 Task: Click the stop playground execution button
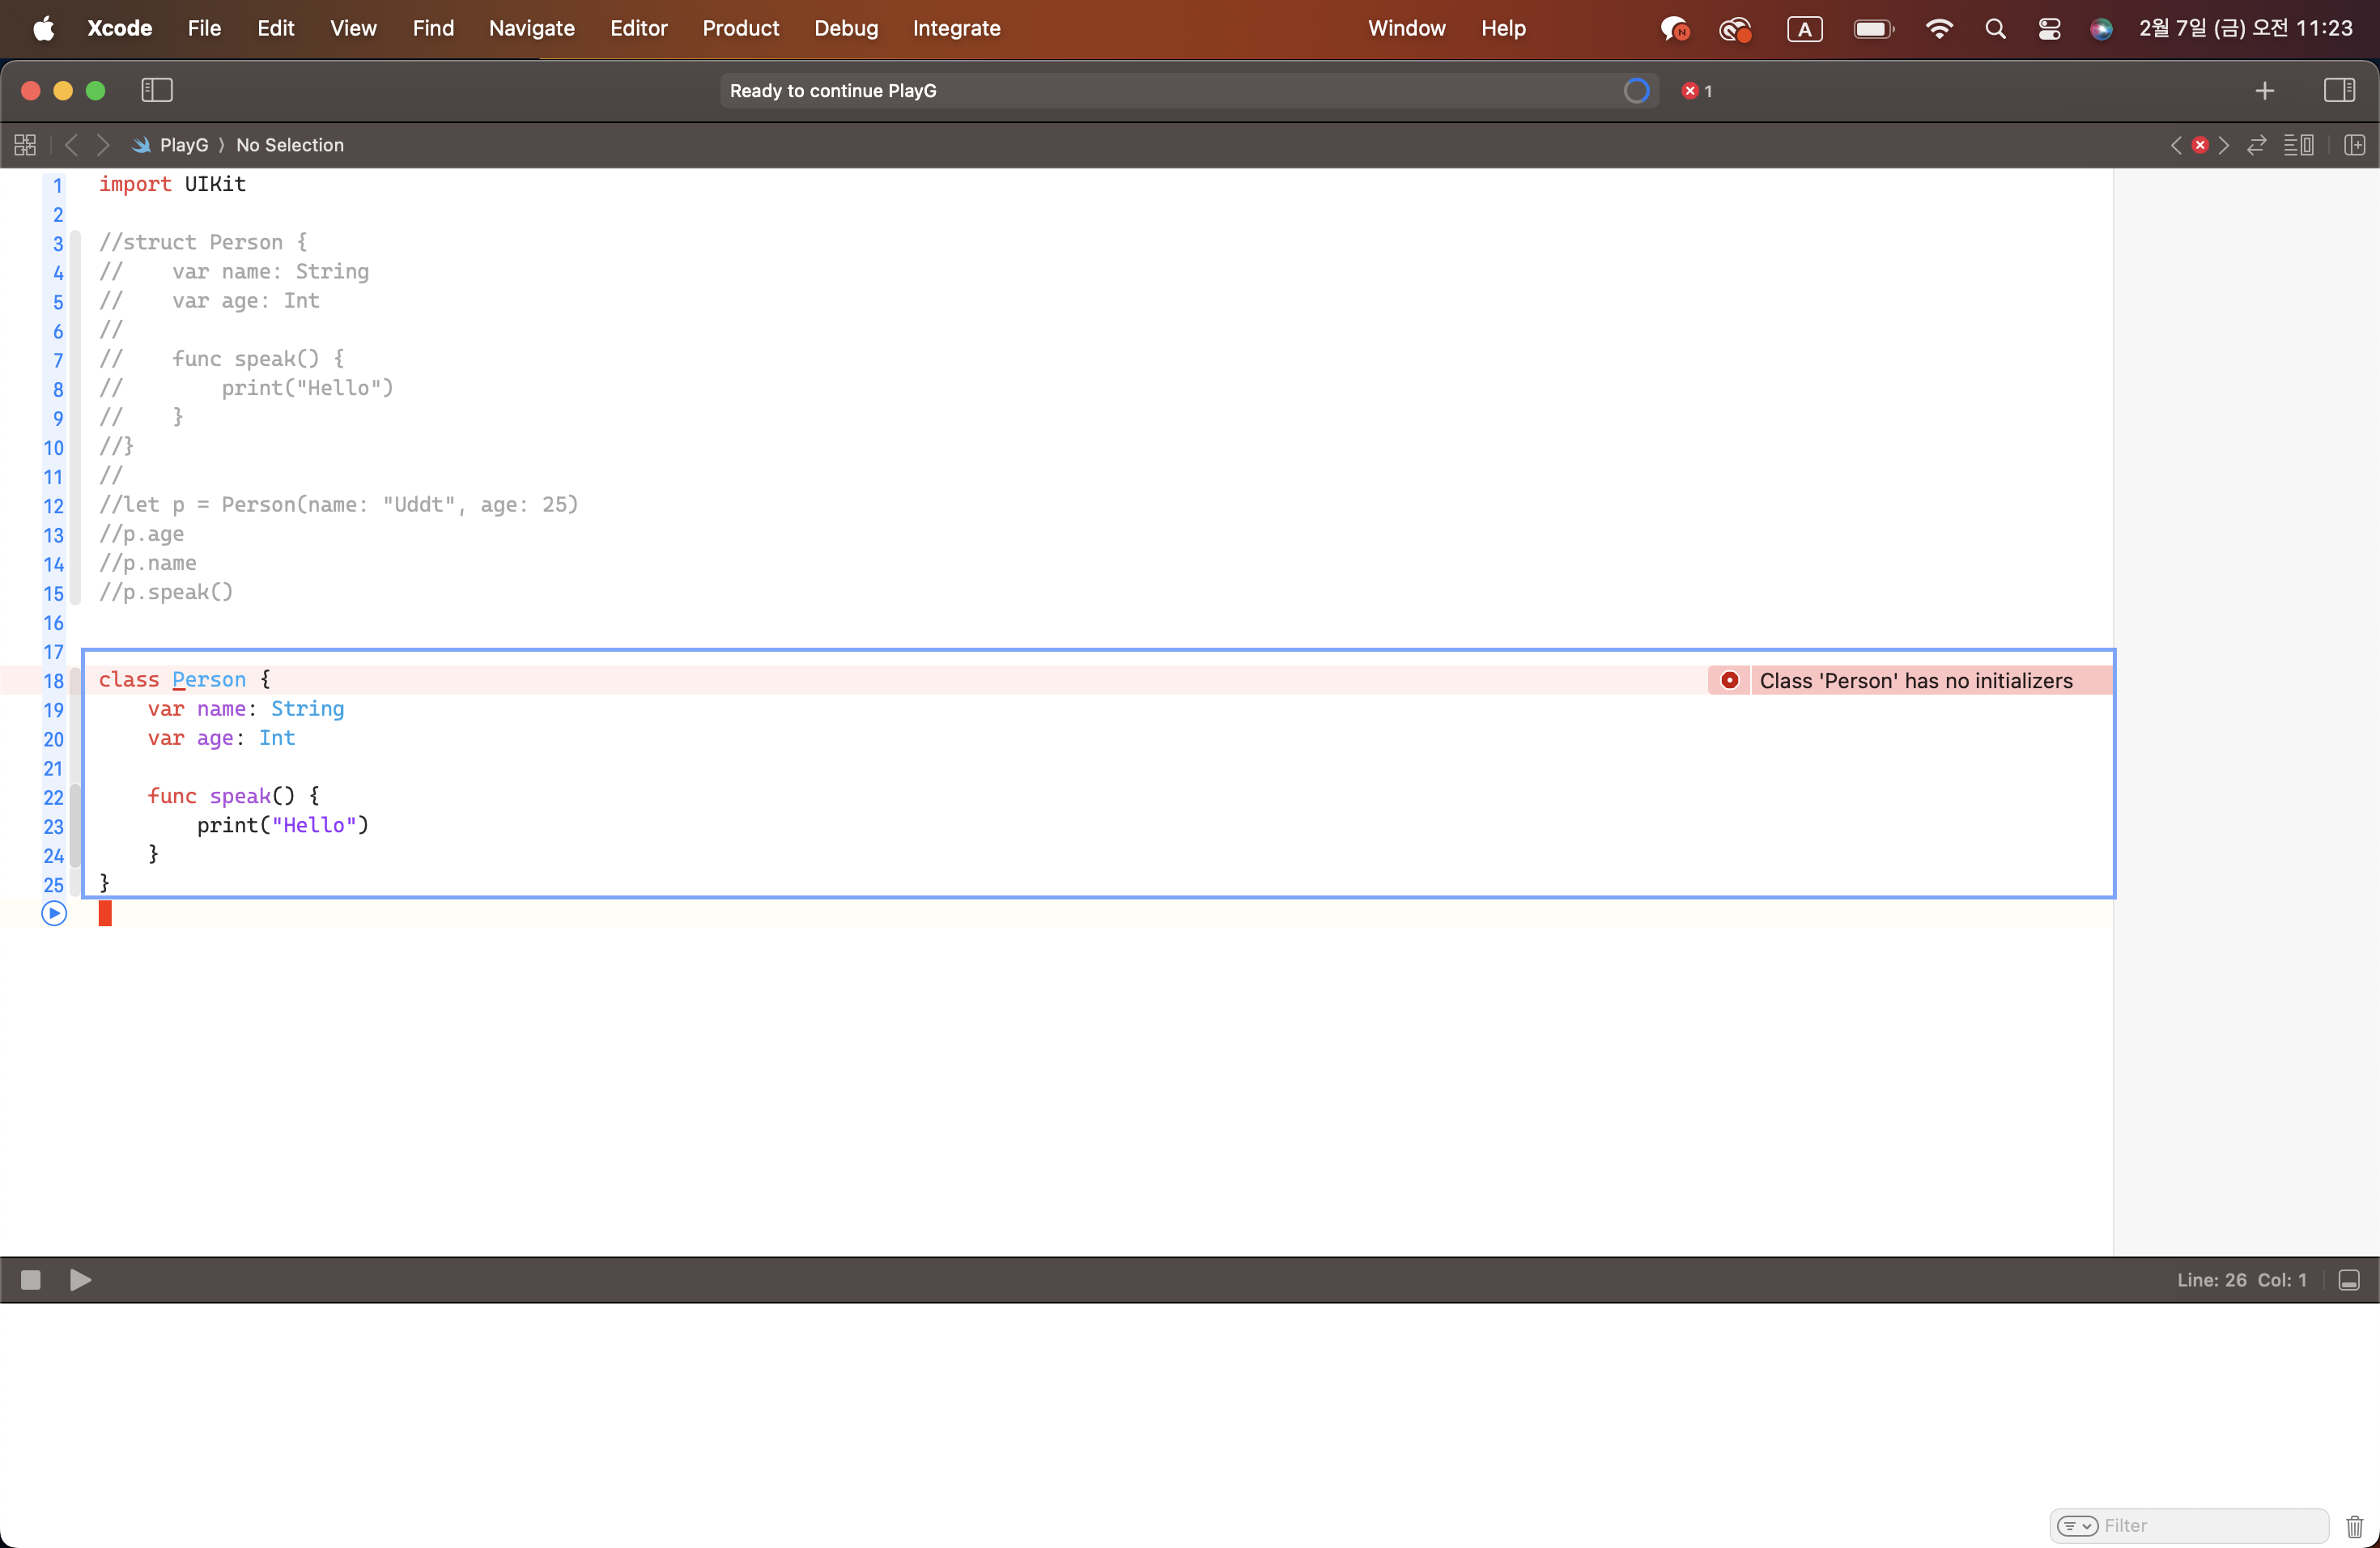coord(30,1280)
